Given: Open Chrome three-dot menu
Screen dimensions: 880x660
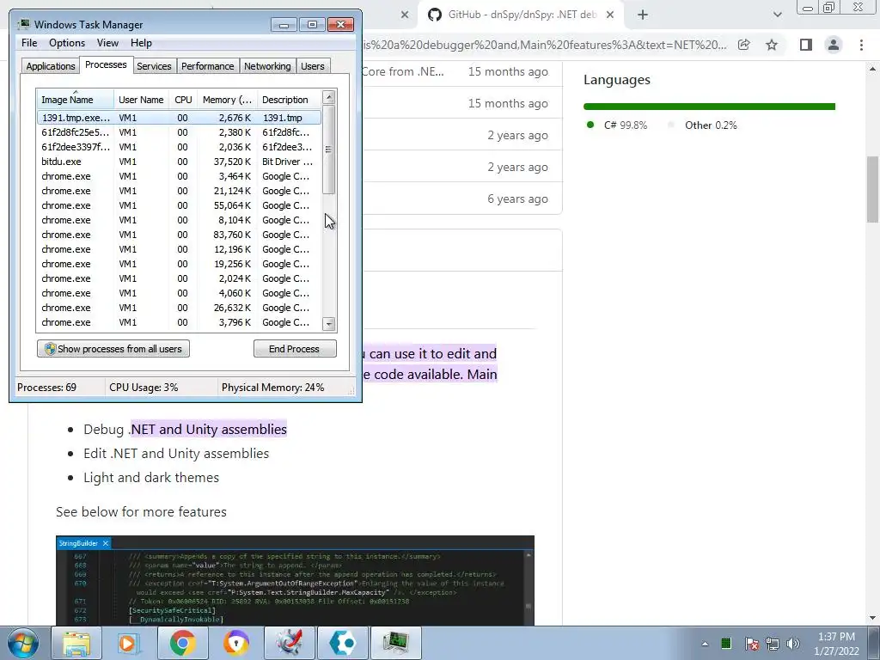Looking at the screenshot, I should pos(861,45).
